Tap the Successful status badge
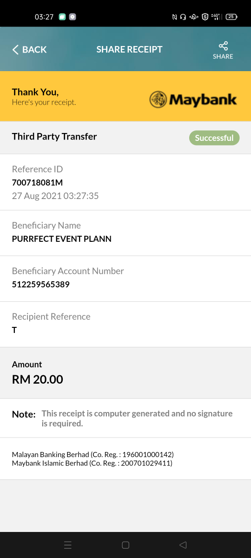Viewport: 251px width, 558px height. (214, 138)
